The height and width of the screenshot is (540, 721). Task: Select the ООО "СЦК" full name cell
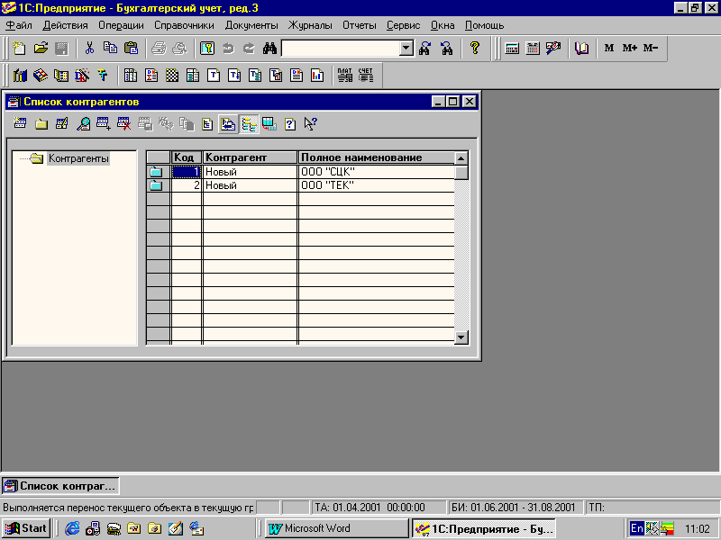pos(377,172)
